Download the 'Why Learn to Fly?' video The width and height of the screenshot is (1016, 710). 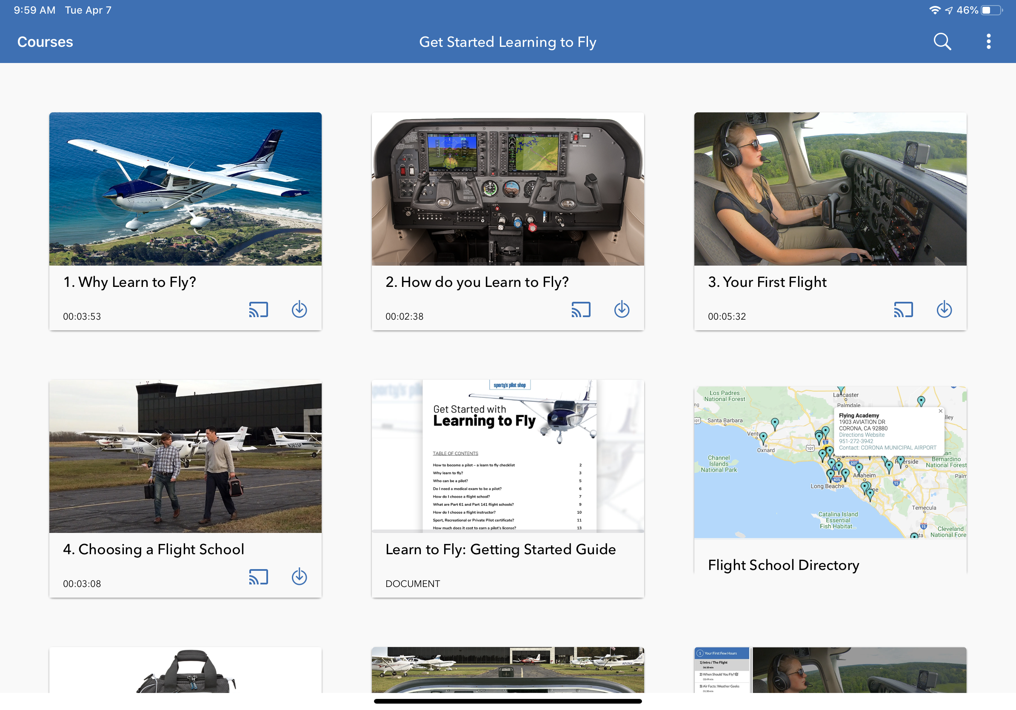click(x=300, y=309)
